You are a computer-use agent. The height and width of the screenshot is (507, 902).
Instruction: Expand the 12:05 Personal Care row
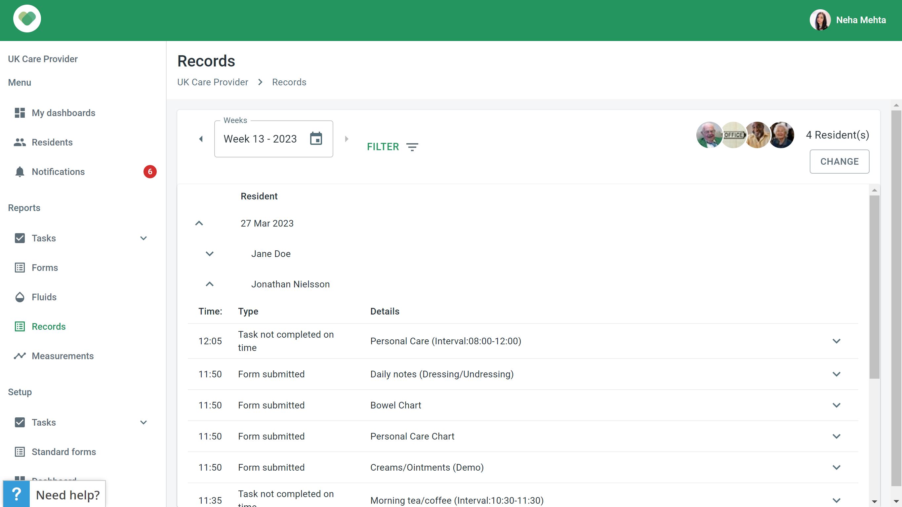[837, 341]
